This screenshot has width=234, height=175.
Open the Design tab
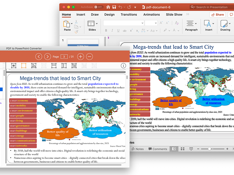point(109,15)
